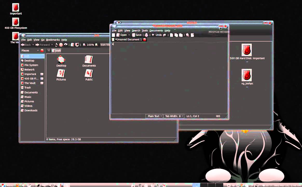Click the Computer toolbar icon
Screen dimensions: 302x187
click(x=77, y=45)
